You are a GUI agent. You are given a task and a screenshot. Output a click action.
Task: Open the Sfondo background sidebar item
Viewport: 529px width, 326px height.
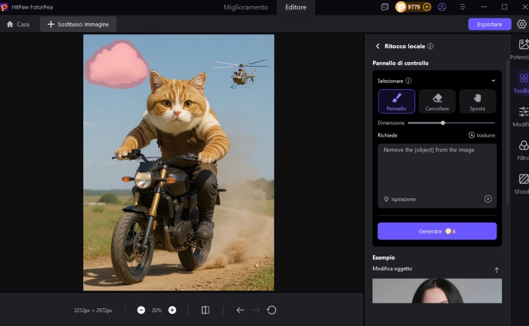[x=522, y=184]
